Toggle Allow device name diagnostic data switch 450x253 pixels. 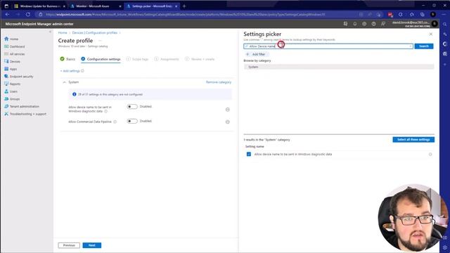[x=132, y=107]
